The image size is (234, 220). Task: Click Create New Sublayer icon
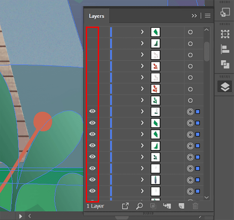[x=167, y=206]
